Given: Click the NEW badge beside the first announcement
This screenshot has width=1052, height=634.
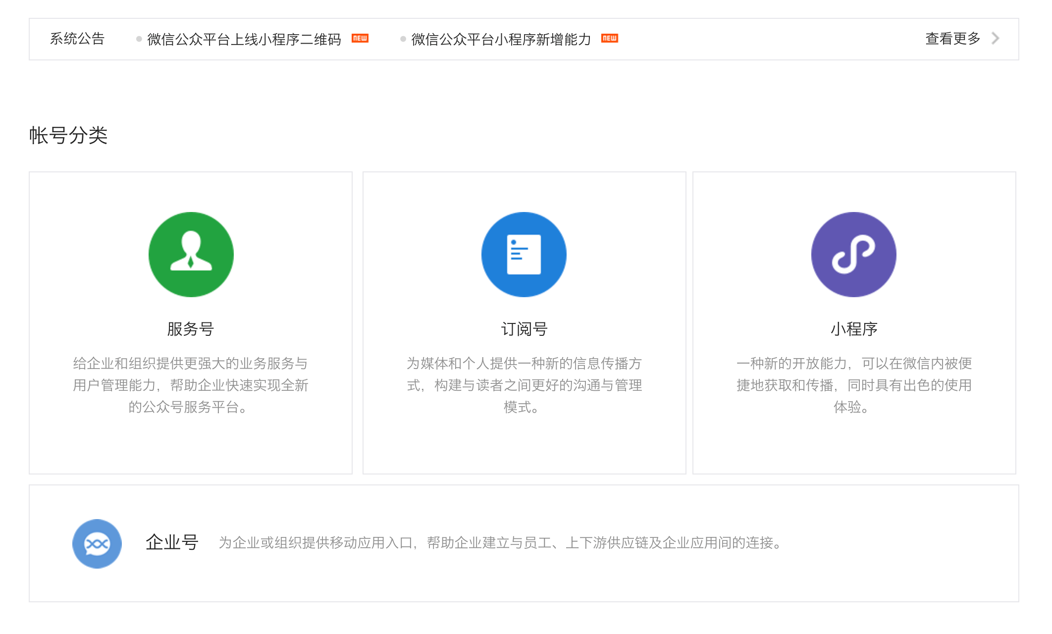Looking at the screenshot, I should (360, 38).
